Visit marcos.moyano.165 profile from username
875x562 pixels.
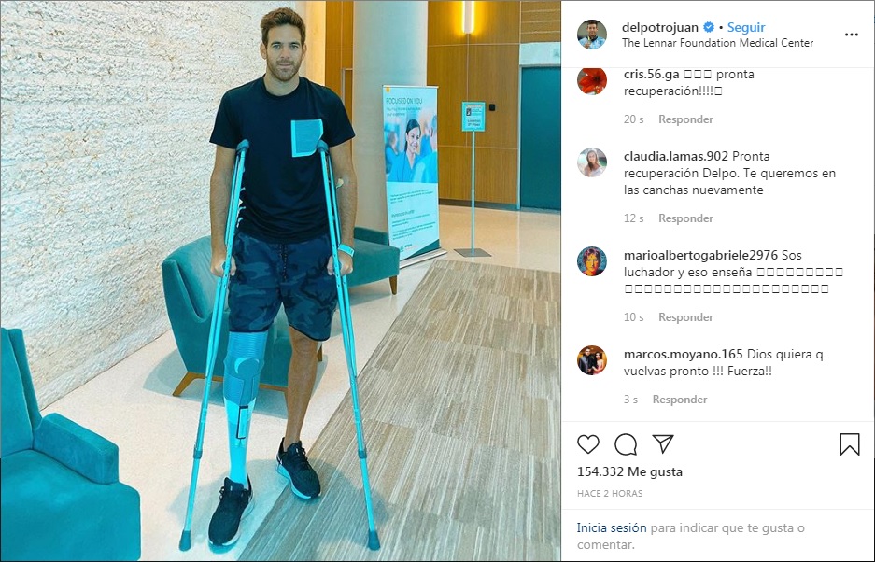coord(683,355)
